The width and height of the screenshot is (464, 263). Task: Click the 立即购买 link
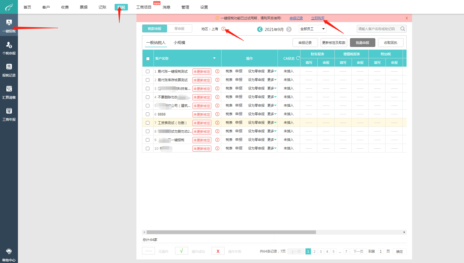(x=318, y=18)
